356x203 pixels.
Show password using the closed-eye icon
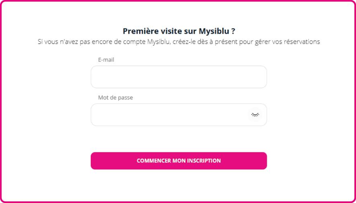(255, 115)
